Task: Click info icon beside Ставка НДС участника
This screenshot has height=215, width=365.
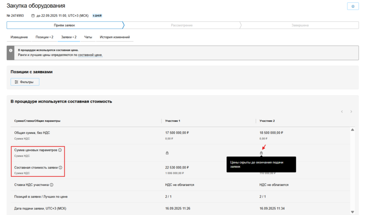Action: (52, 185)
